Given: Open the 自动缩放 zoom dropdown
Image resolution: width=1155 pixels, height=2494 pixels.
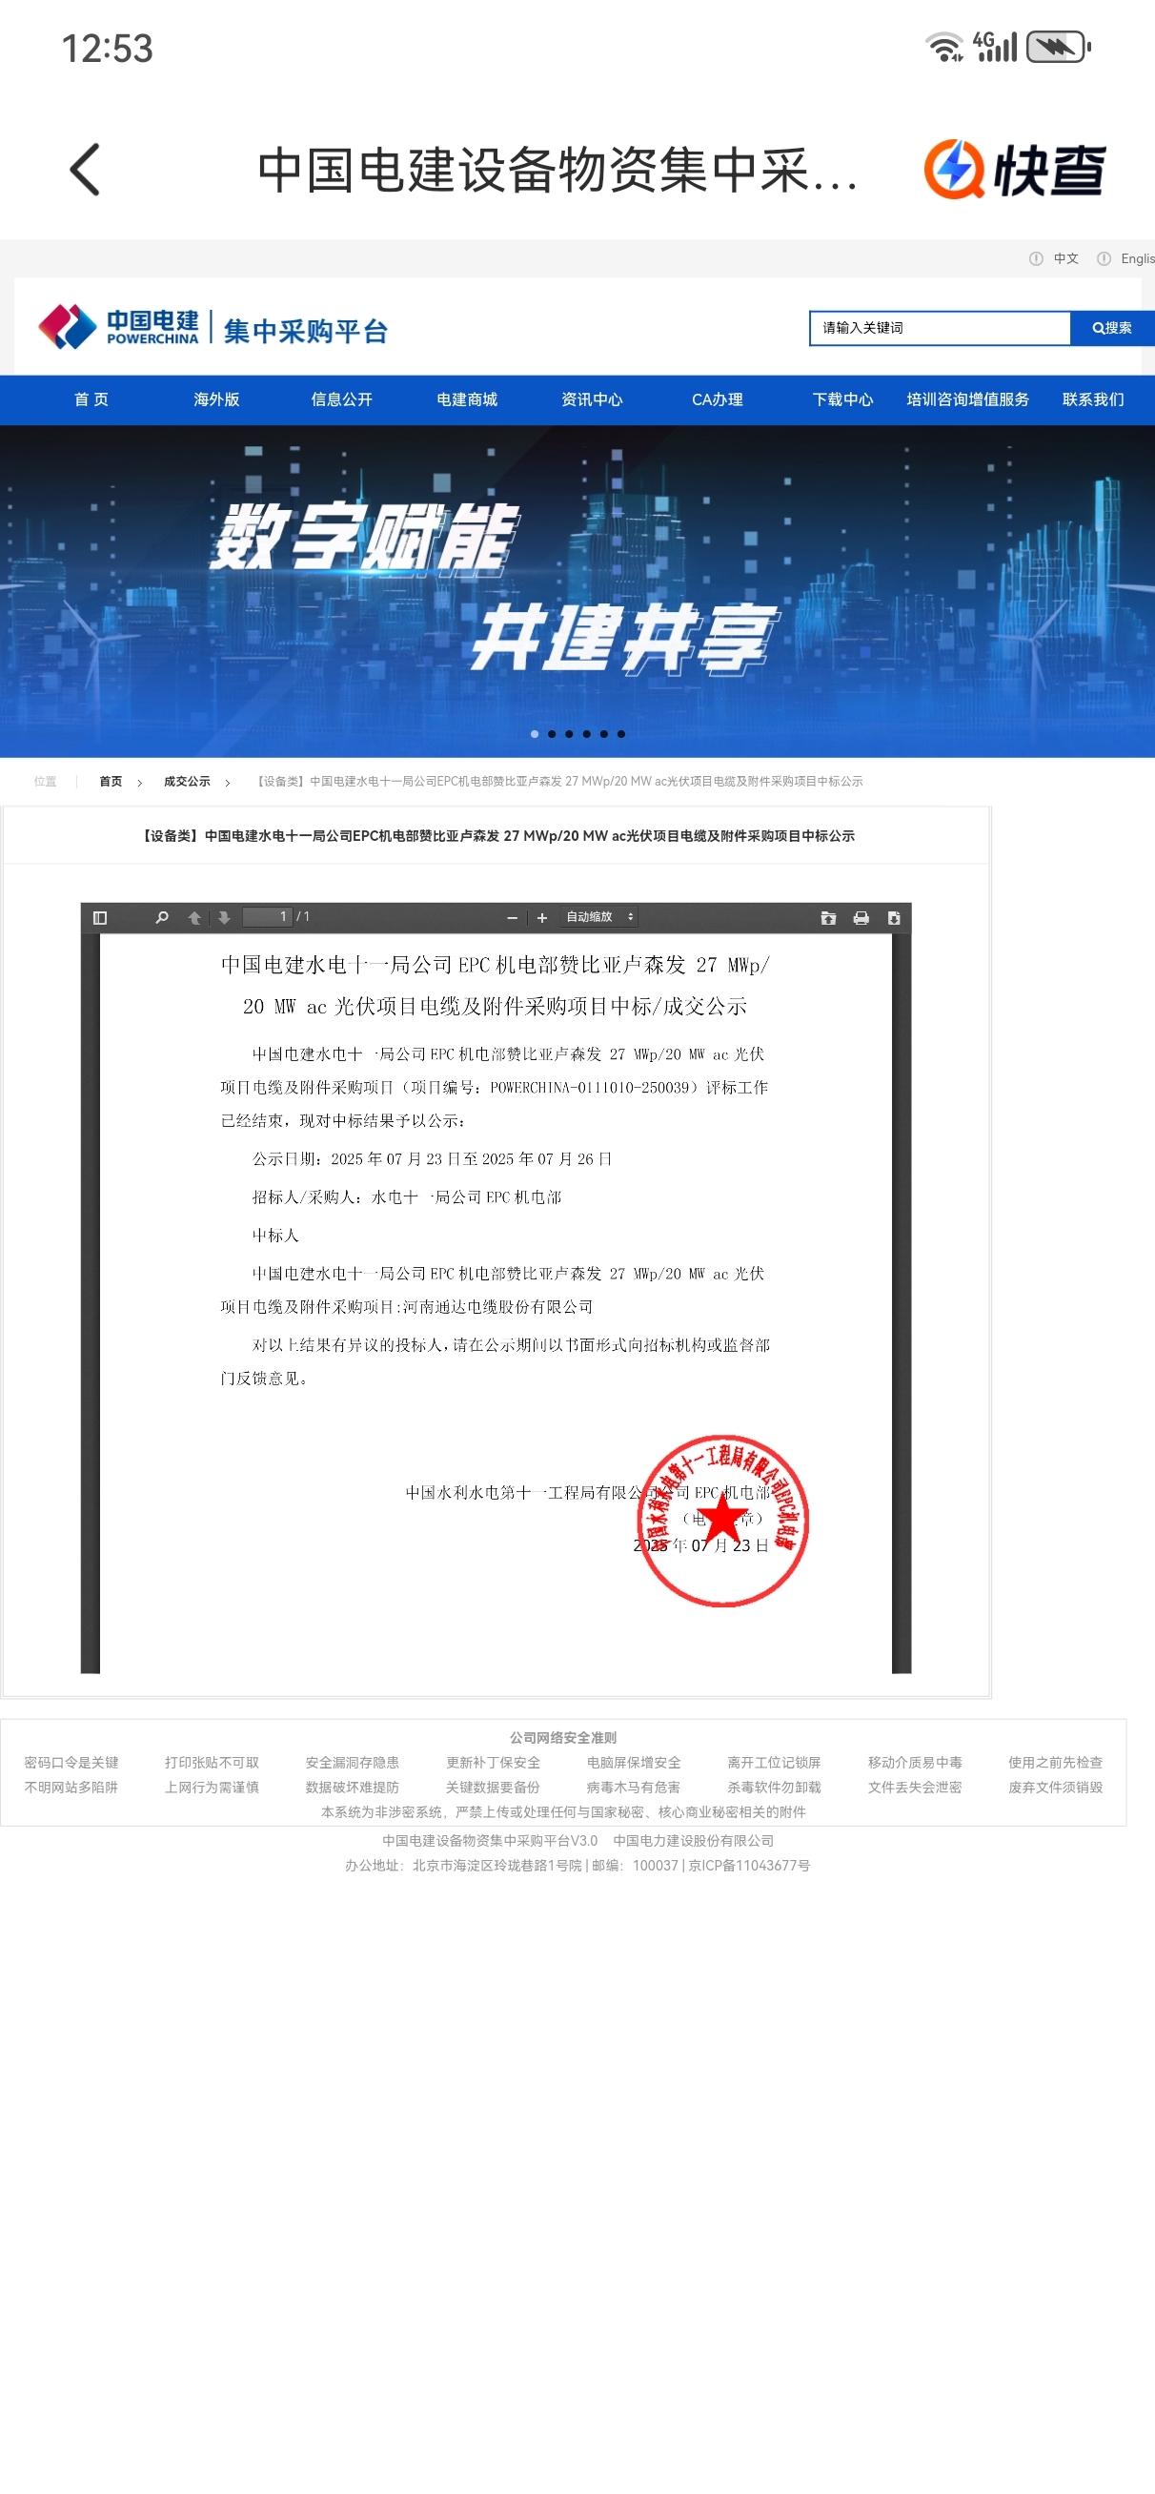Looking at the screenshot, I should point(599,917).
